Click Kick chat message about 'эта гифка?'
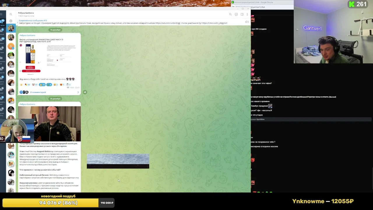373x210 pixels. click(x=261, y=83)
